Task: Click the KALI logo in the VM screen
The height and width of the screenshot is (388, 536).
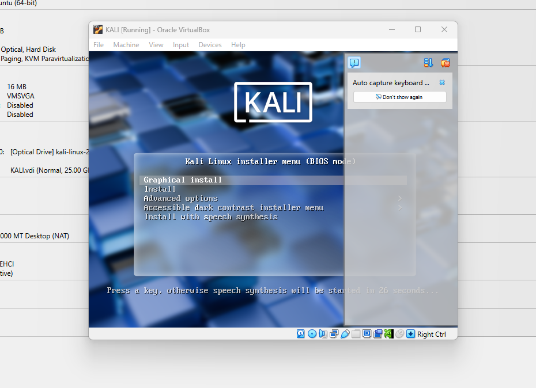Action: (273, 102)
